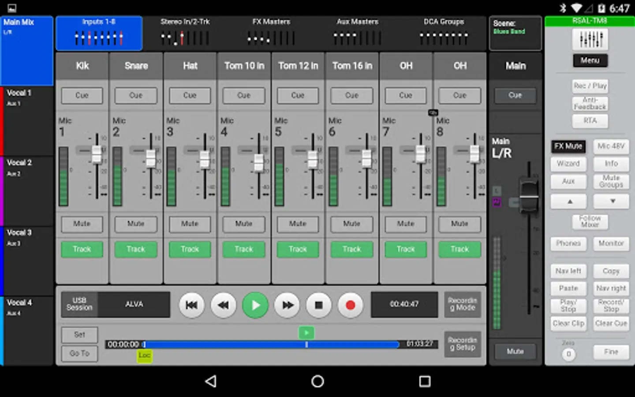Select the Vocal 2 Aux 2 mix
The image size is (635, 397).
(x=27, y=191)
